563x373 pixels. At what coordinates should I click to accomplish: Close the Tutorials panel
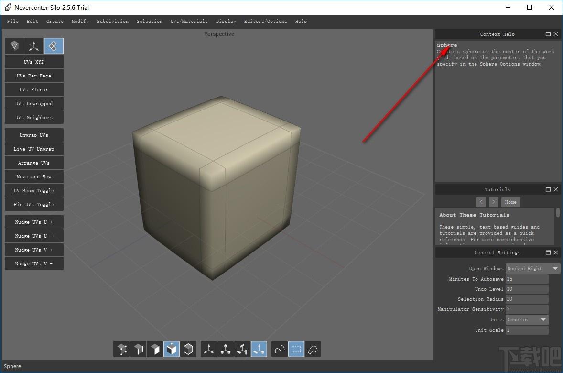coord(556,189)
